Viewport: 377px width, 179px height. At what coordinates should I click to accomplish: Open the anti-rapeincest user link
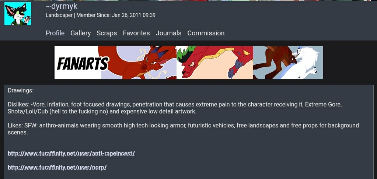coord(71,154)
